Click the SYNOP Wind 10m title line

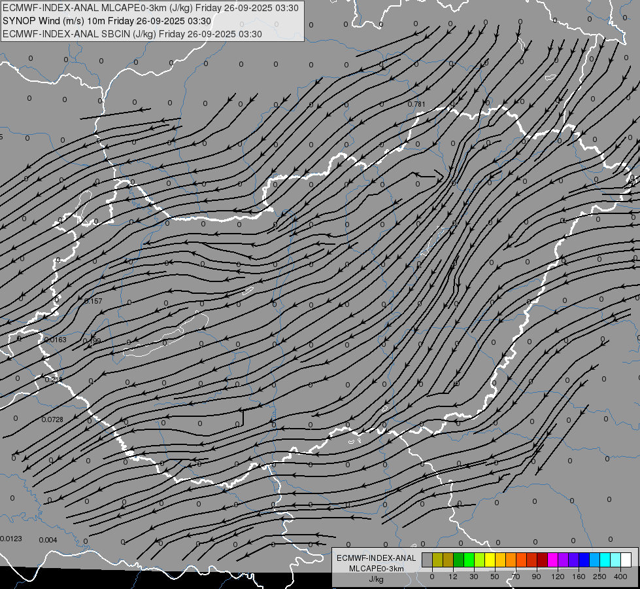[x=107, y=21]
